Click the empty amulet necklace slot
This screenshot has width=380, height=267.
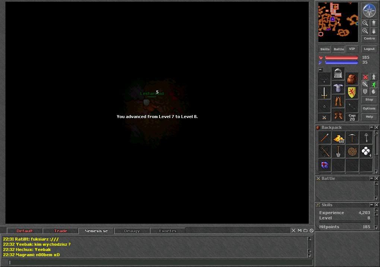[x=324, y=79]
